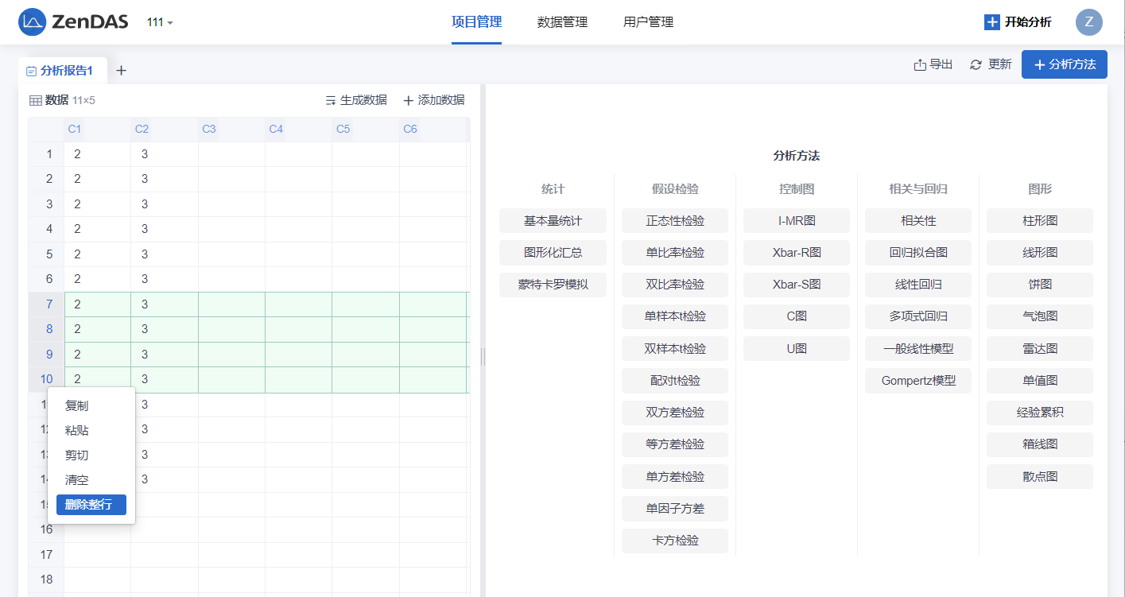
Task: Select row header 17
Action: [46, 554]
